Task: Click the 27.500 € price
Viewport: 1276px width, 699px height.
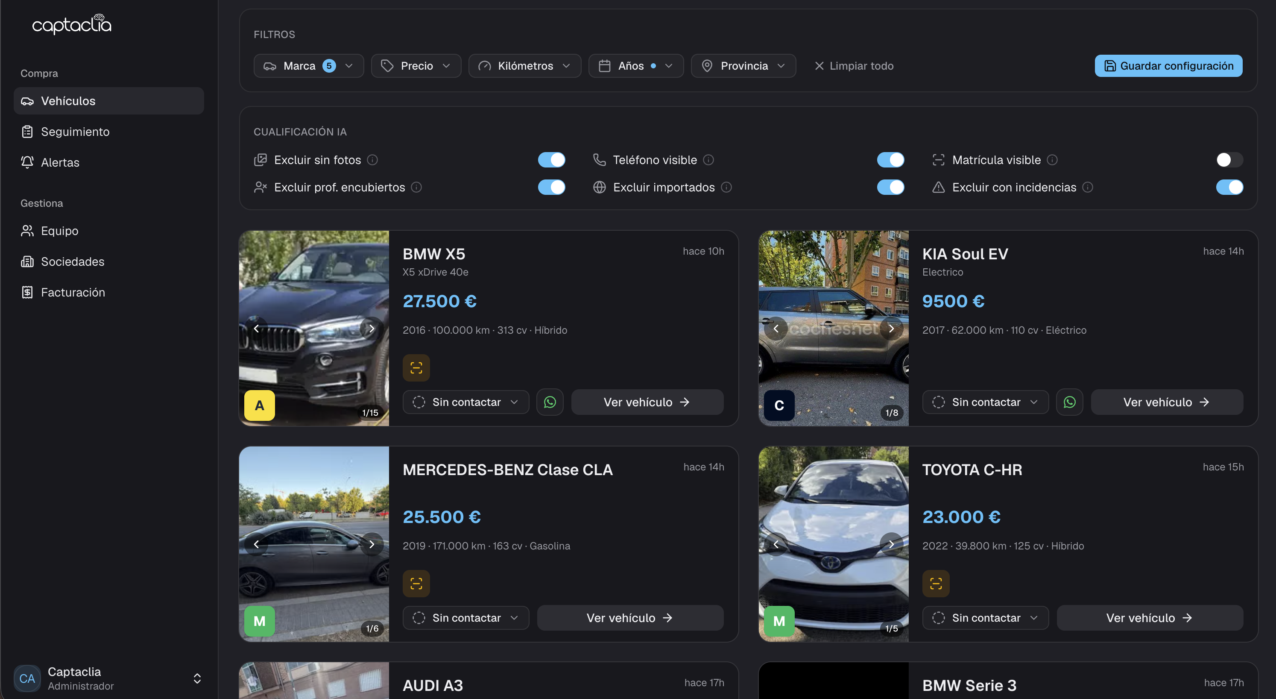Action: (x=439, y=301)
